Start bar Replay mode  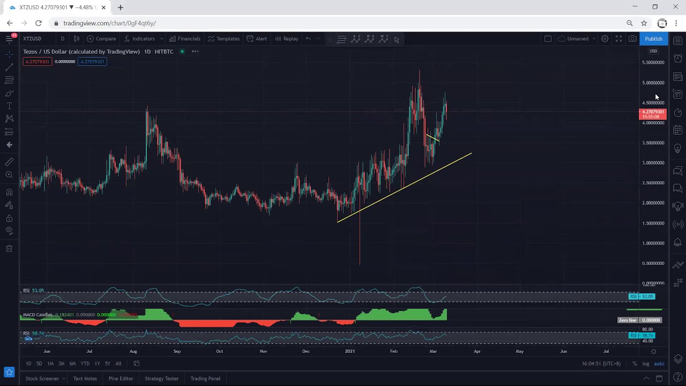click(x=286, y=39)
